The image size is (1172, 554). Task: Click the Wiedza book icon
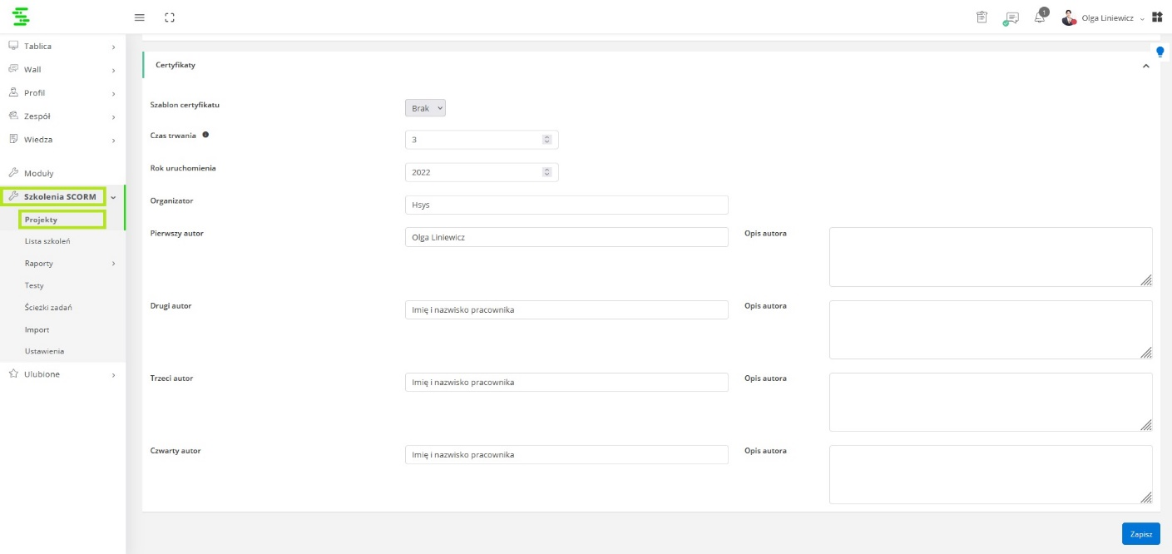pos(13,139)
